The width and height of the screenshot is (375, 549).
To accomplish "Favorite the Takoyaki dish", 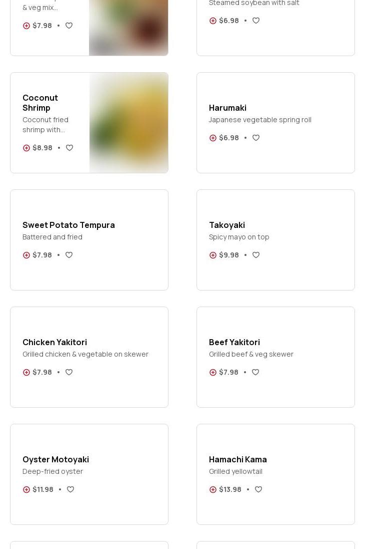I will pos(256,255).
